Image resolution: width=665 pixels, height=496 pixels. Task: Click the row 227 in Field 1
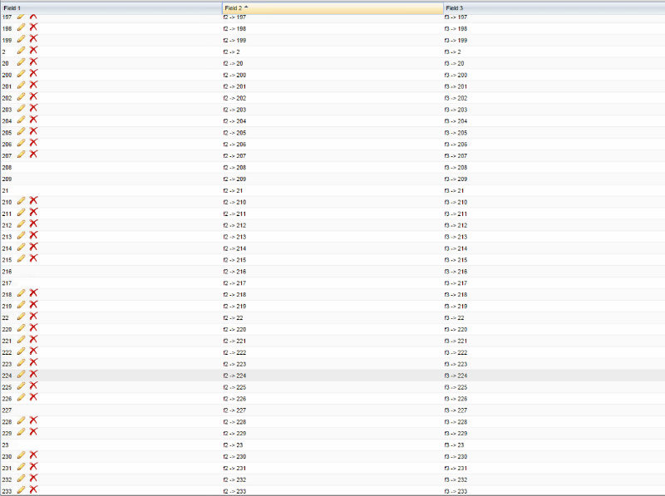pos(7,410)
